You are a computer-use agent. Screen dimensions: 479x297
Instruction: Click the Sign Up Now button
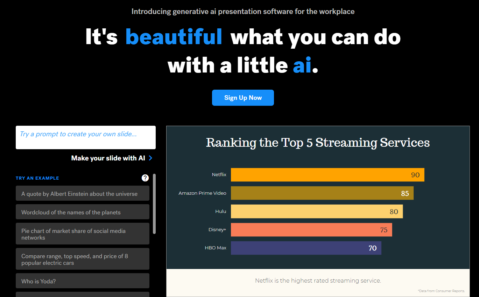(x=243, y=98)
